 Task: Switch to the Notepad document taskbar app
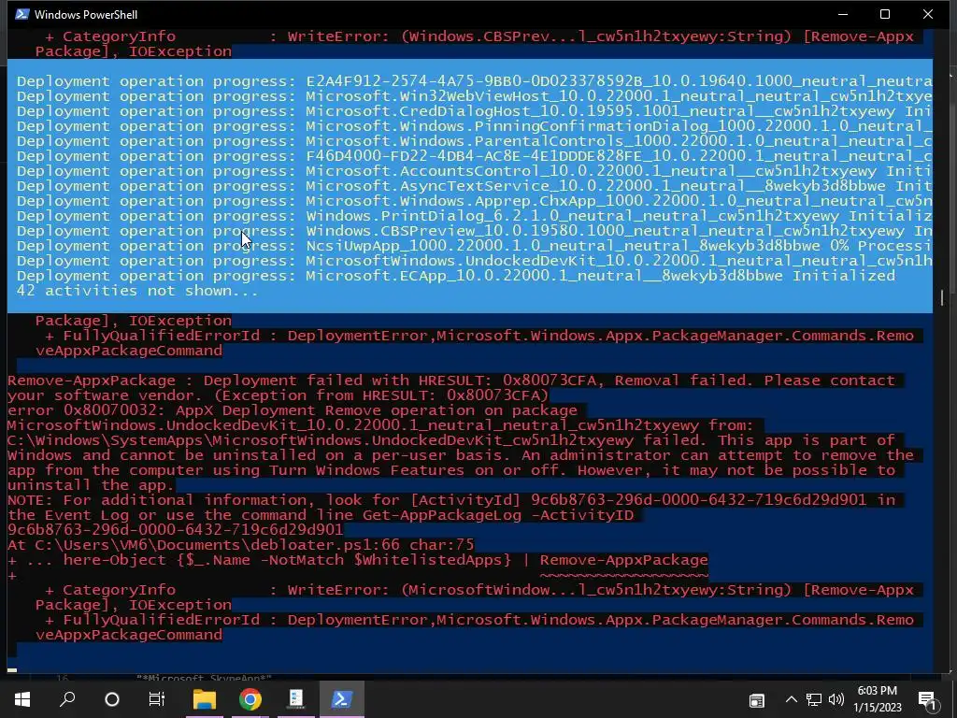coord(296,699)
